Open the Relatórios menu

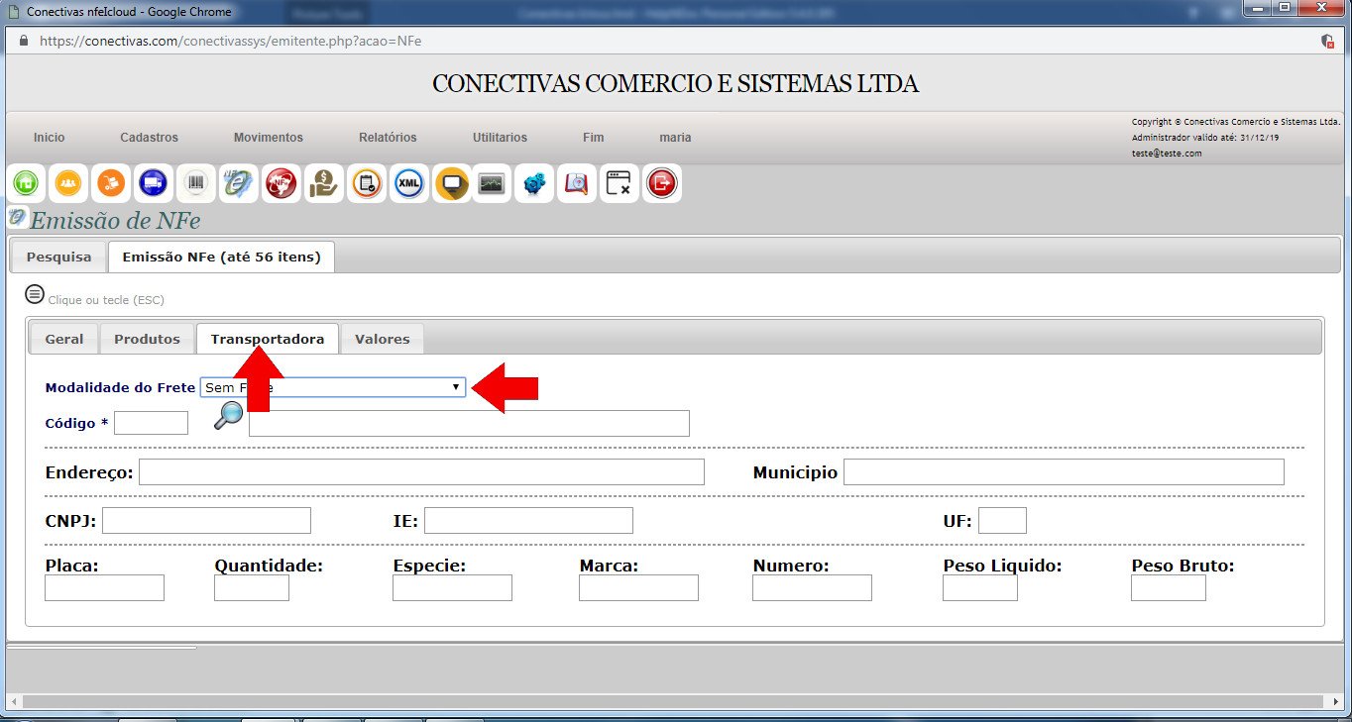pyautogui.click(x=388, y=138)
